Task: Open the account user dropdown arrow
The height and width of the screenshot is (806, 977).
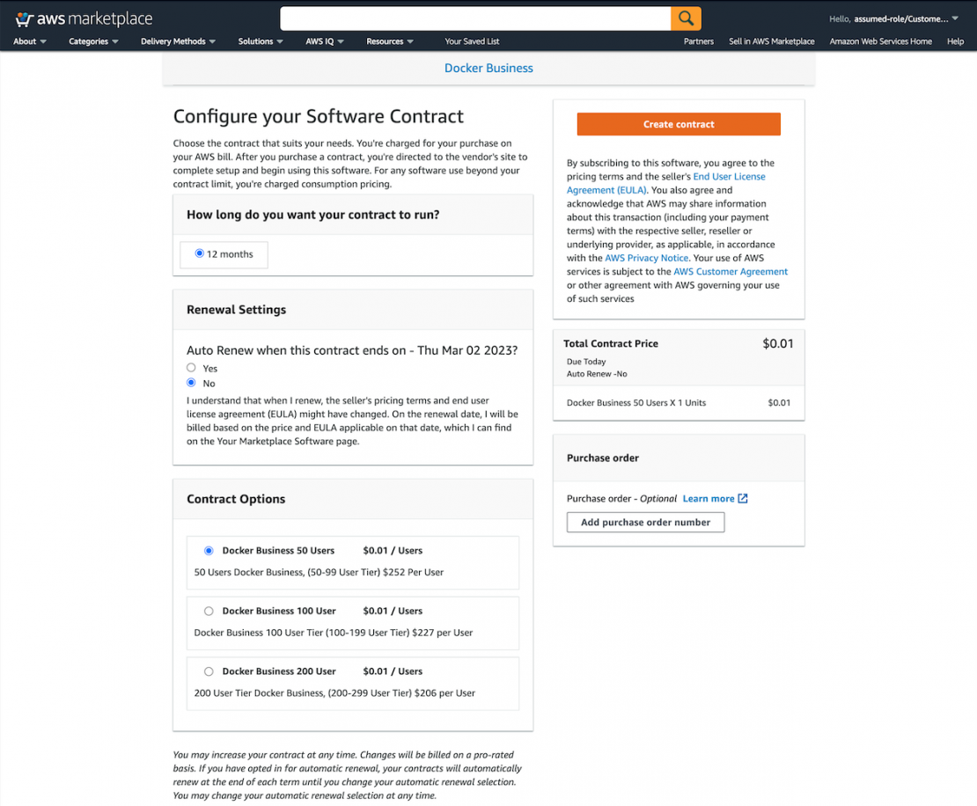Action: point(955,18)
